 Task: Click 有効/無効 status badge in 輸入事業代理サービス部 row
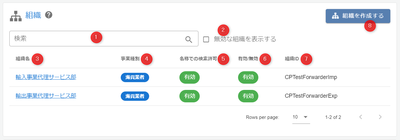[248, 77]
